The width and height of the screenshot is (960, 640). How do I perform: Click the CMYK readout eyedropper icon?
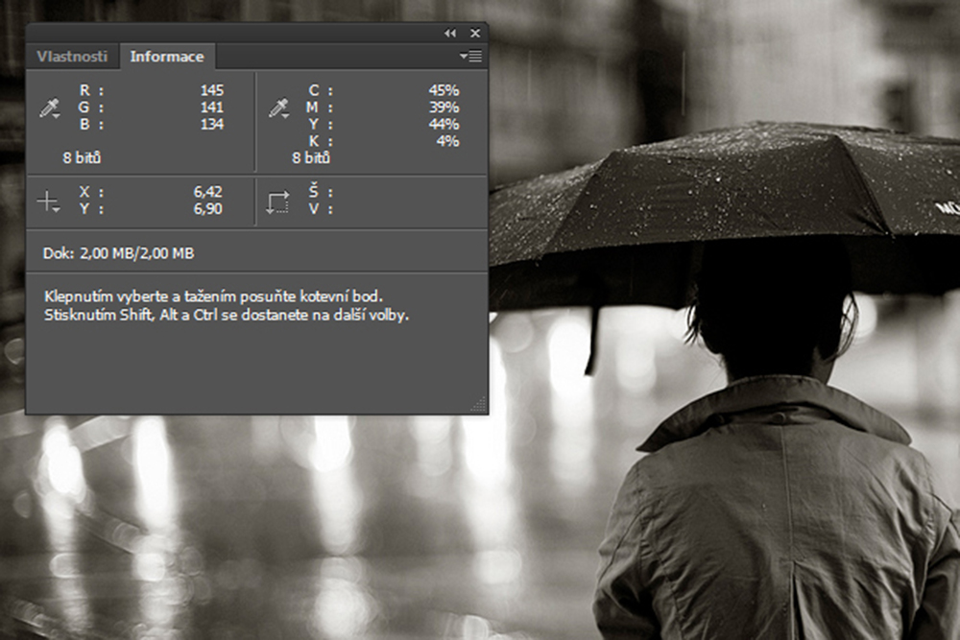coord(278,107)
